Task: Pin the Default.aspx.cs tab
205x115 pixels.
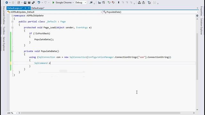Action: pyautogui.click(x=25, y=8)
